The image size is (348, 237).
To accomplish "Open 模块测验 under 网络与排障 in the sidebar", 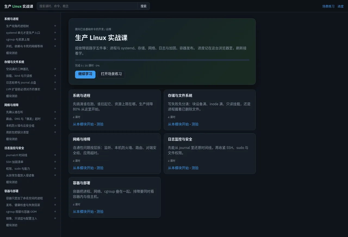I will (x=31, y=139).
